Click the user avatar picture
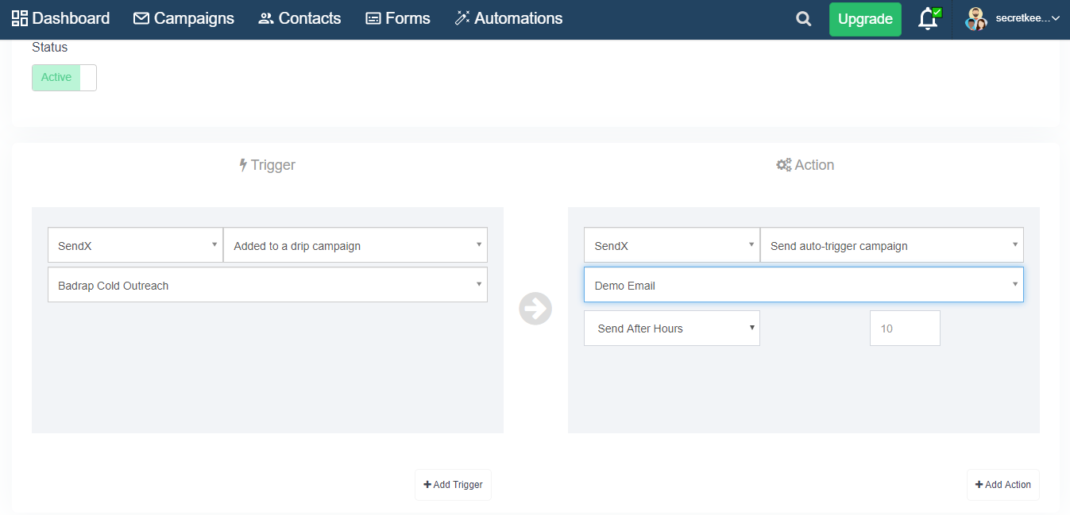 tap(975, 19)
